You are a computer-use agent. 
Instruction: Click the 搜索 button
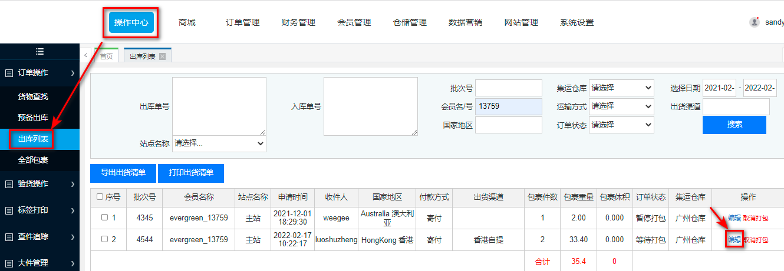734,125
